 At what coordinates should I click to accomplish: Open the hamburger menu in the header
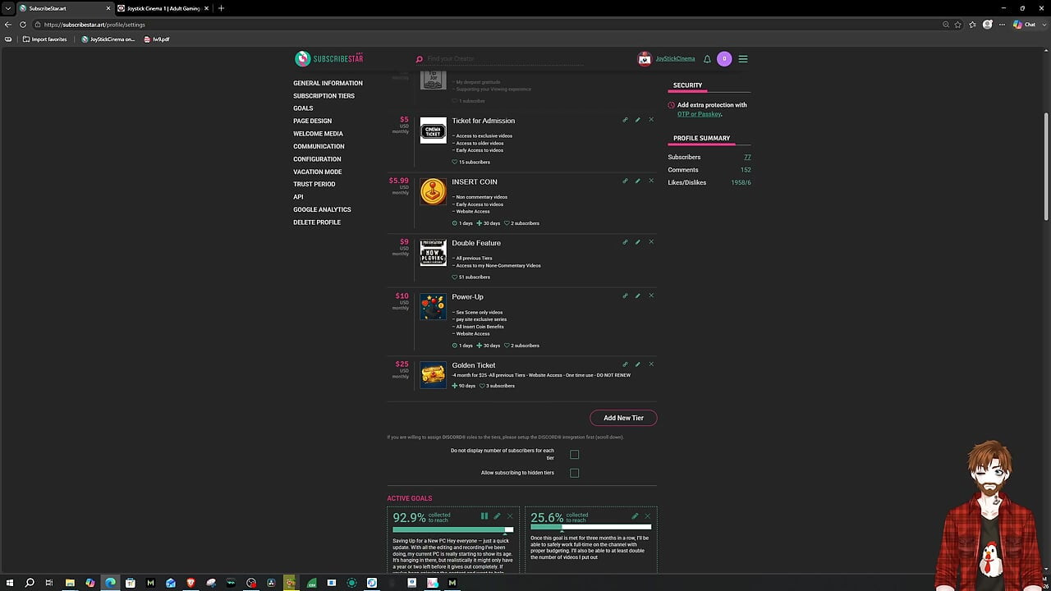pos(743,59)
